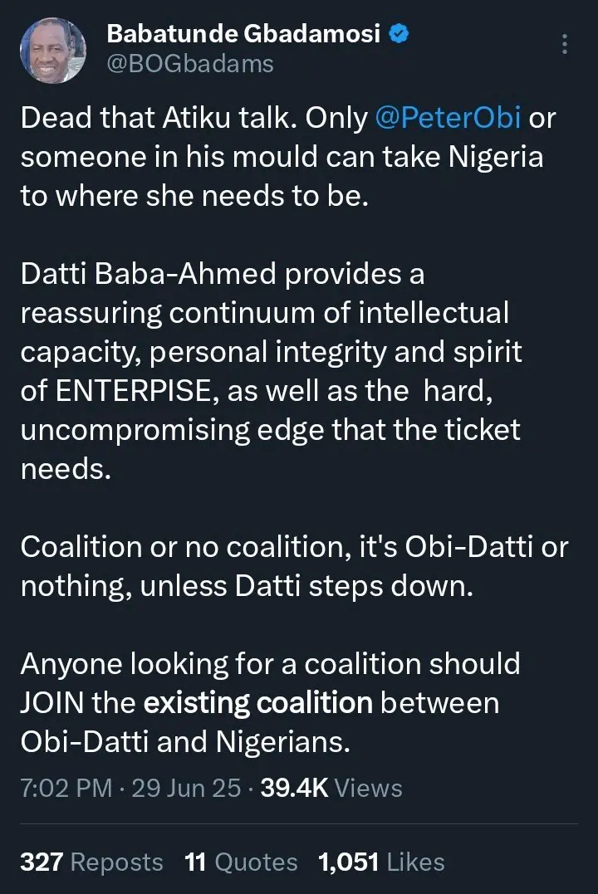Image resolution: width=598 pixels, height=894 pixels.
Task: Show the 327 Reposts list
Action: (x=91, y=862)
